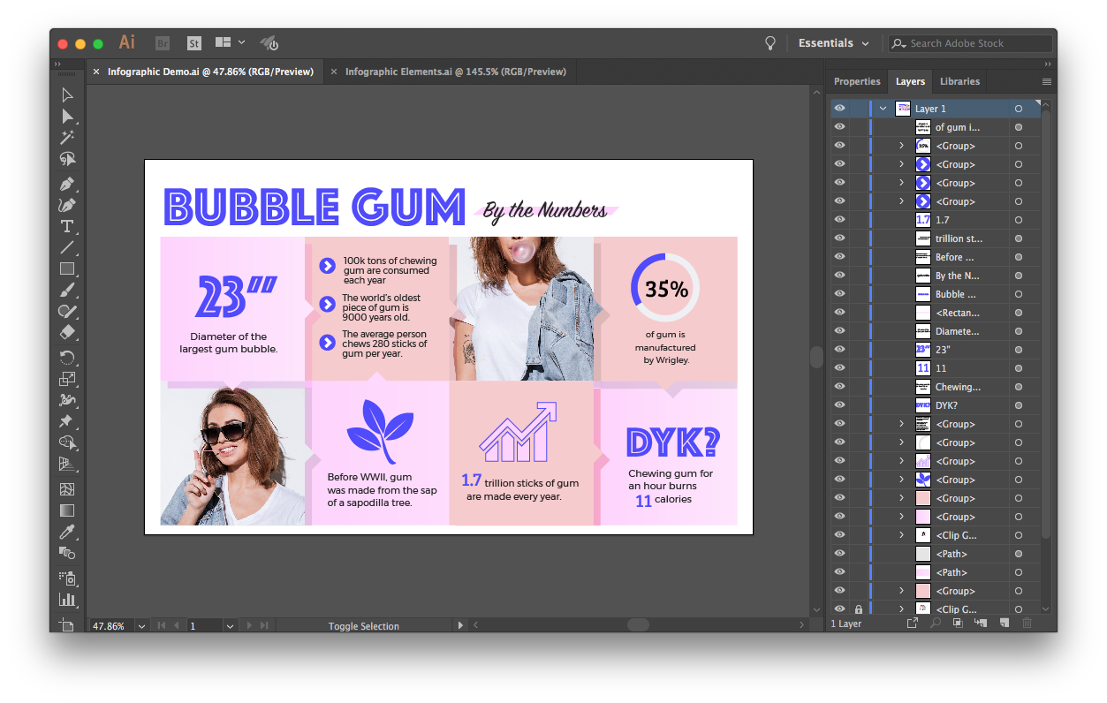Select the Type tool
The height and width of the screenshot is (703, 1107).
[67, 226]
